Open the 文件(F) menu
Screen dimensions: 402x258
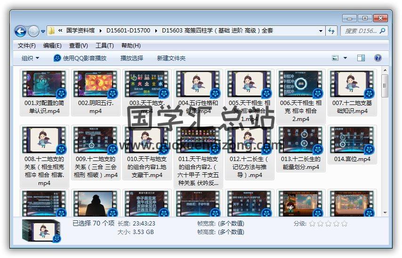27,46
